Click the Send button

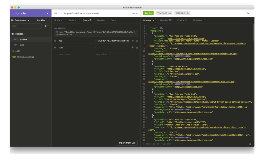pos(135,13)
